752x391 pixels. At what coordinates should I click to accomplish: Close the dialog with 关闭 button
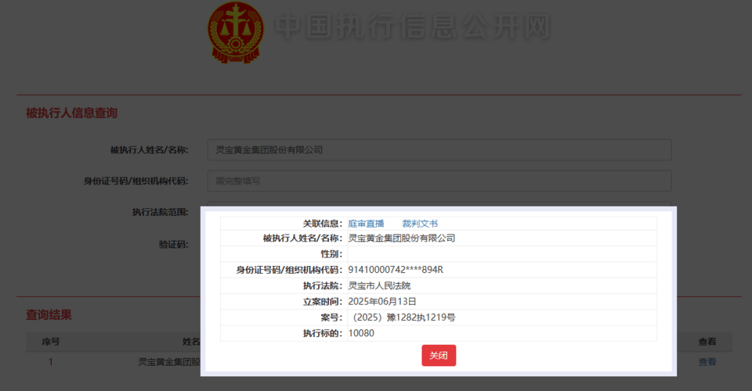(439, 356)
